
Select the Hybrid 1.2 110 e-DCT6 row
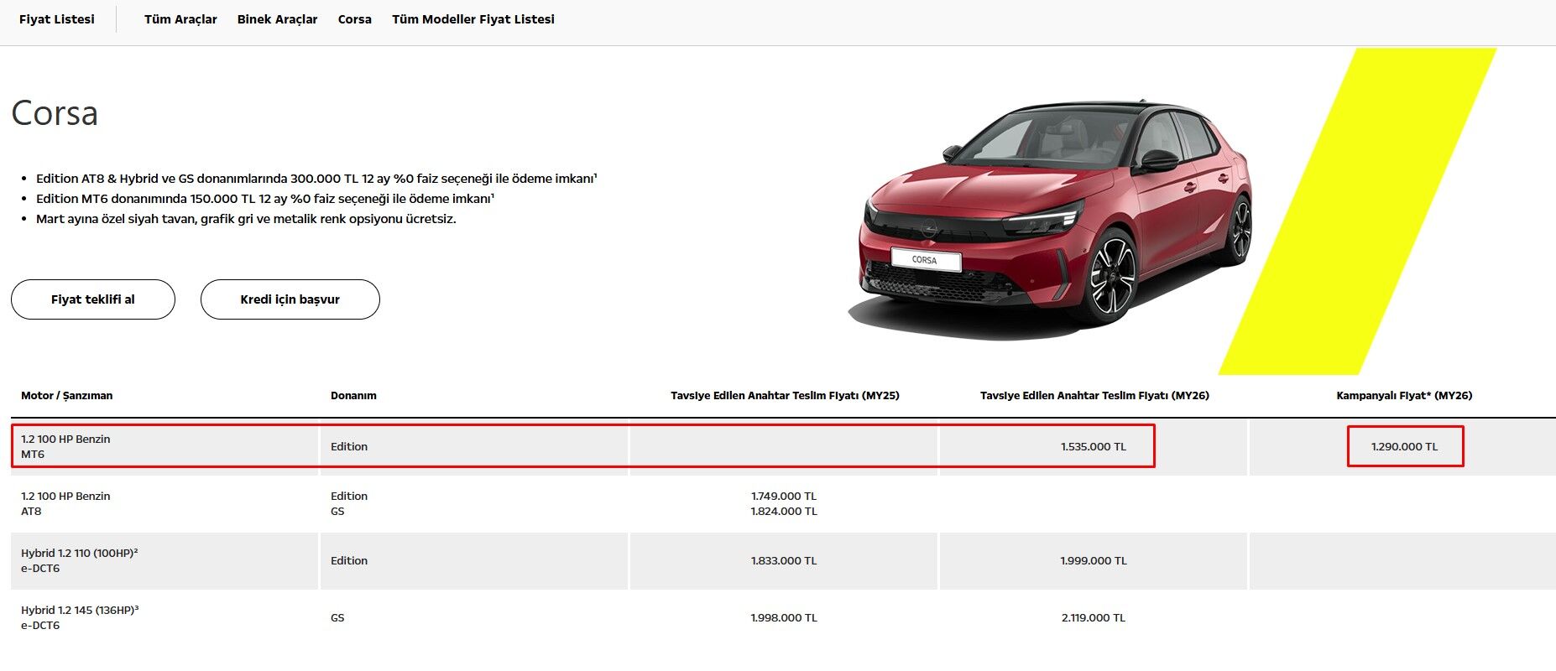click(79, 560)
